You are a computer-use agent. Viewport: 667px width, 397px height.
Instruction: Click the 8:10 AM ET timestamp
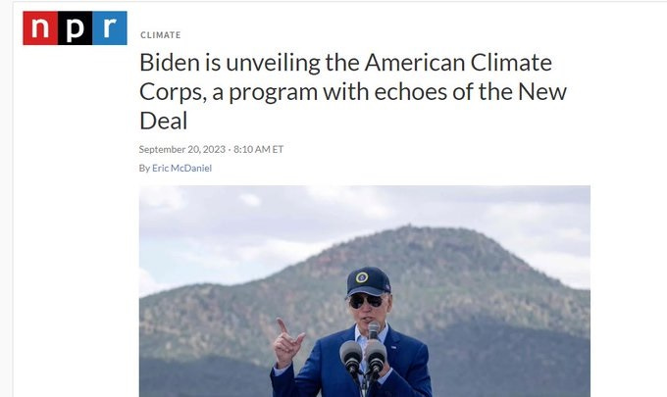[x=258, y=149]
